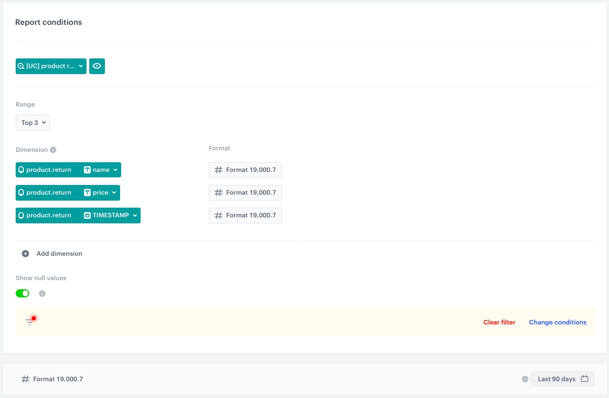Click the eye preview icon beside metric
609x398 pixels.
coord(97,66)
